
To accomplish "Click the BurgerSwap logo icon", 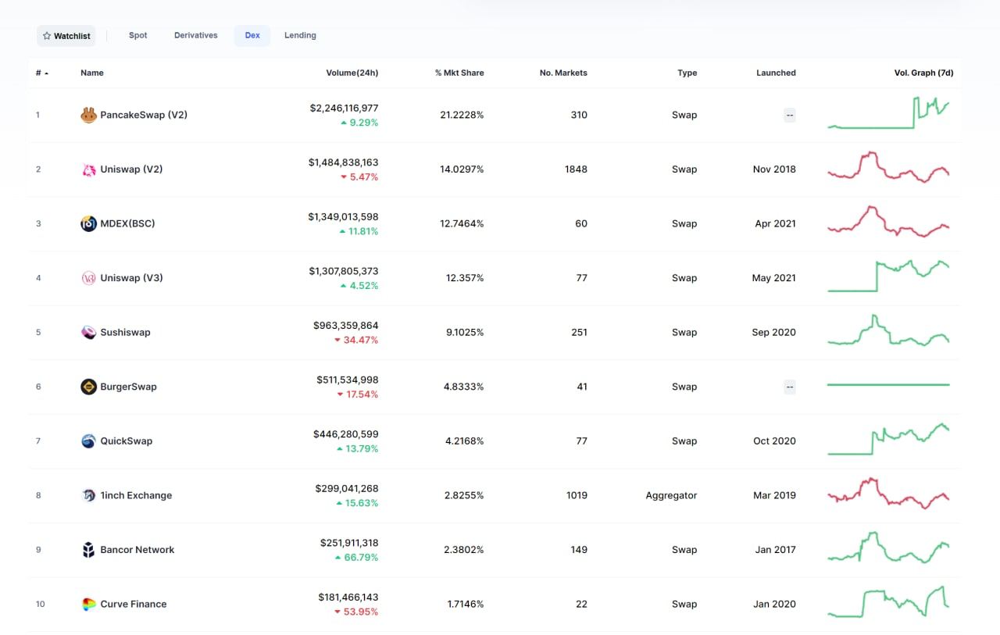I will pyautogui.click(x=88, y=387).
